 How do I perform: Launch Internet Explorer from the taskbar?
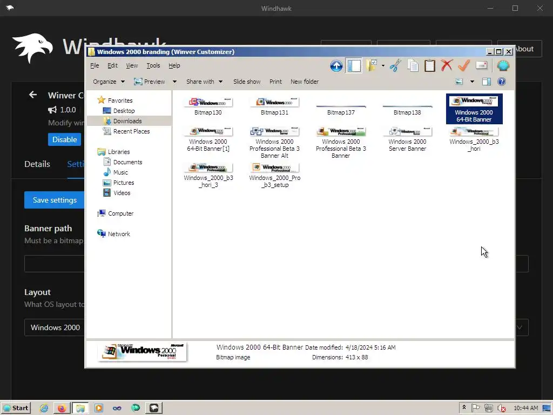tap(44, 408)
